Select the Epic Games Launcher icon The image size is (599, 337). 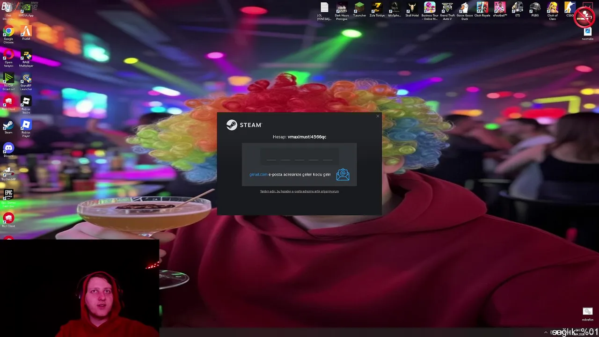point(8,198)
